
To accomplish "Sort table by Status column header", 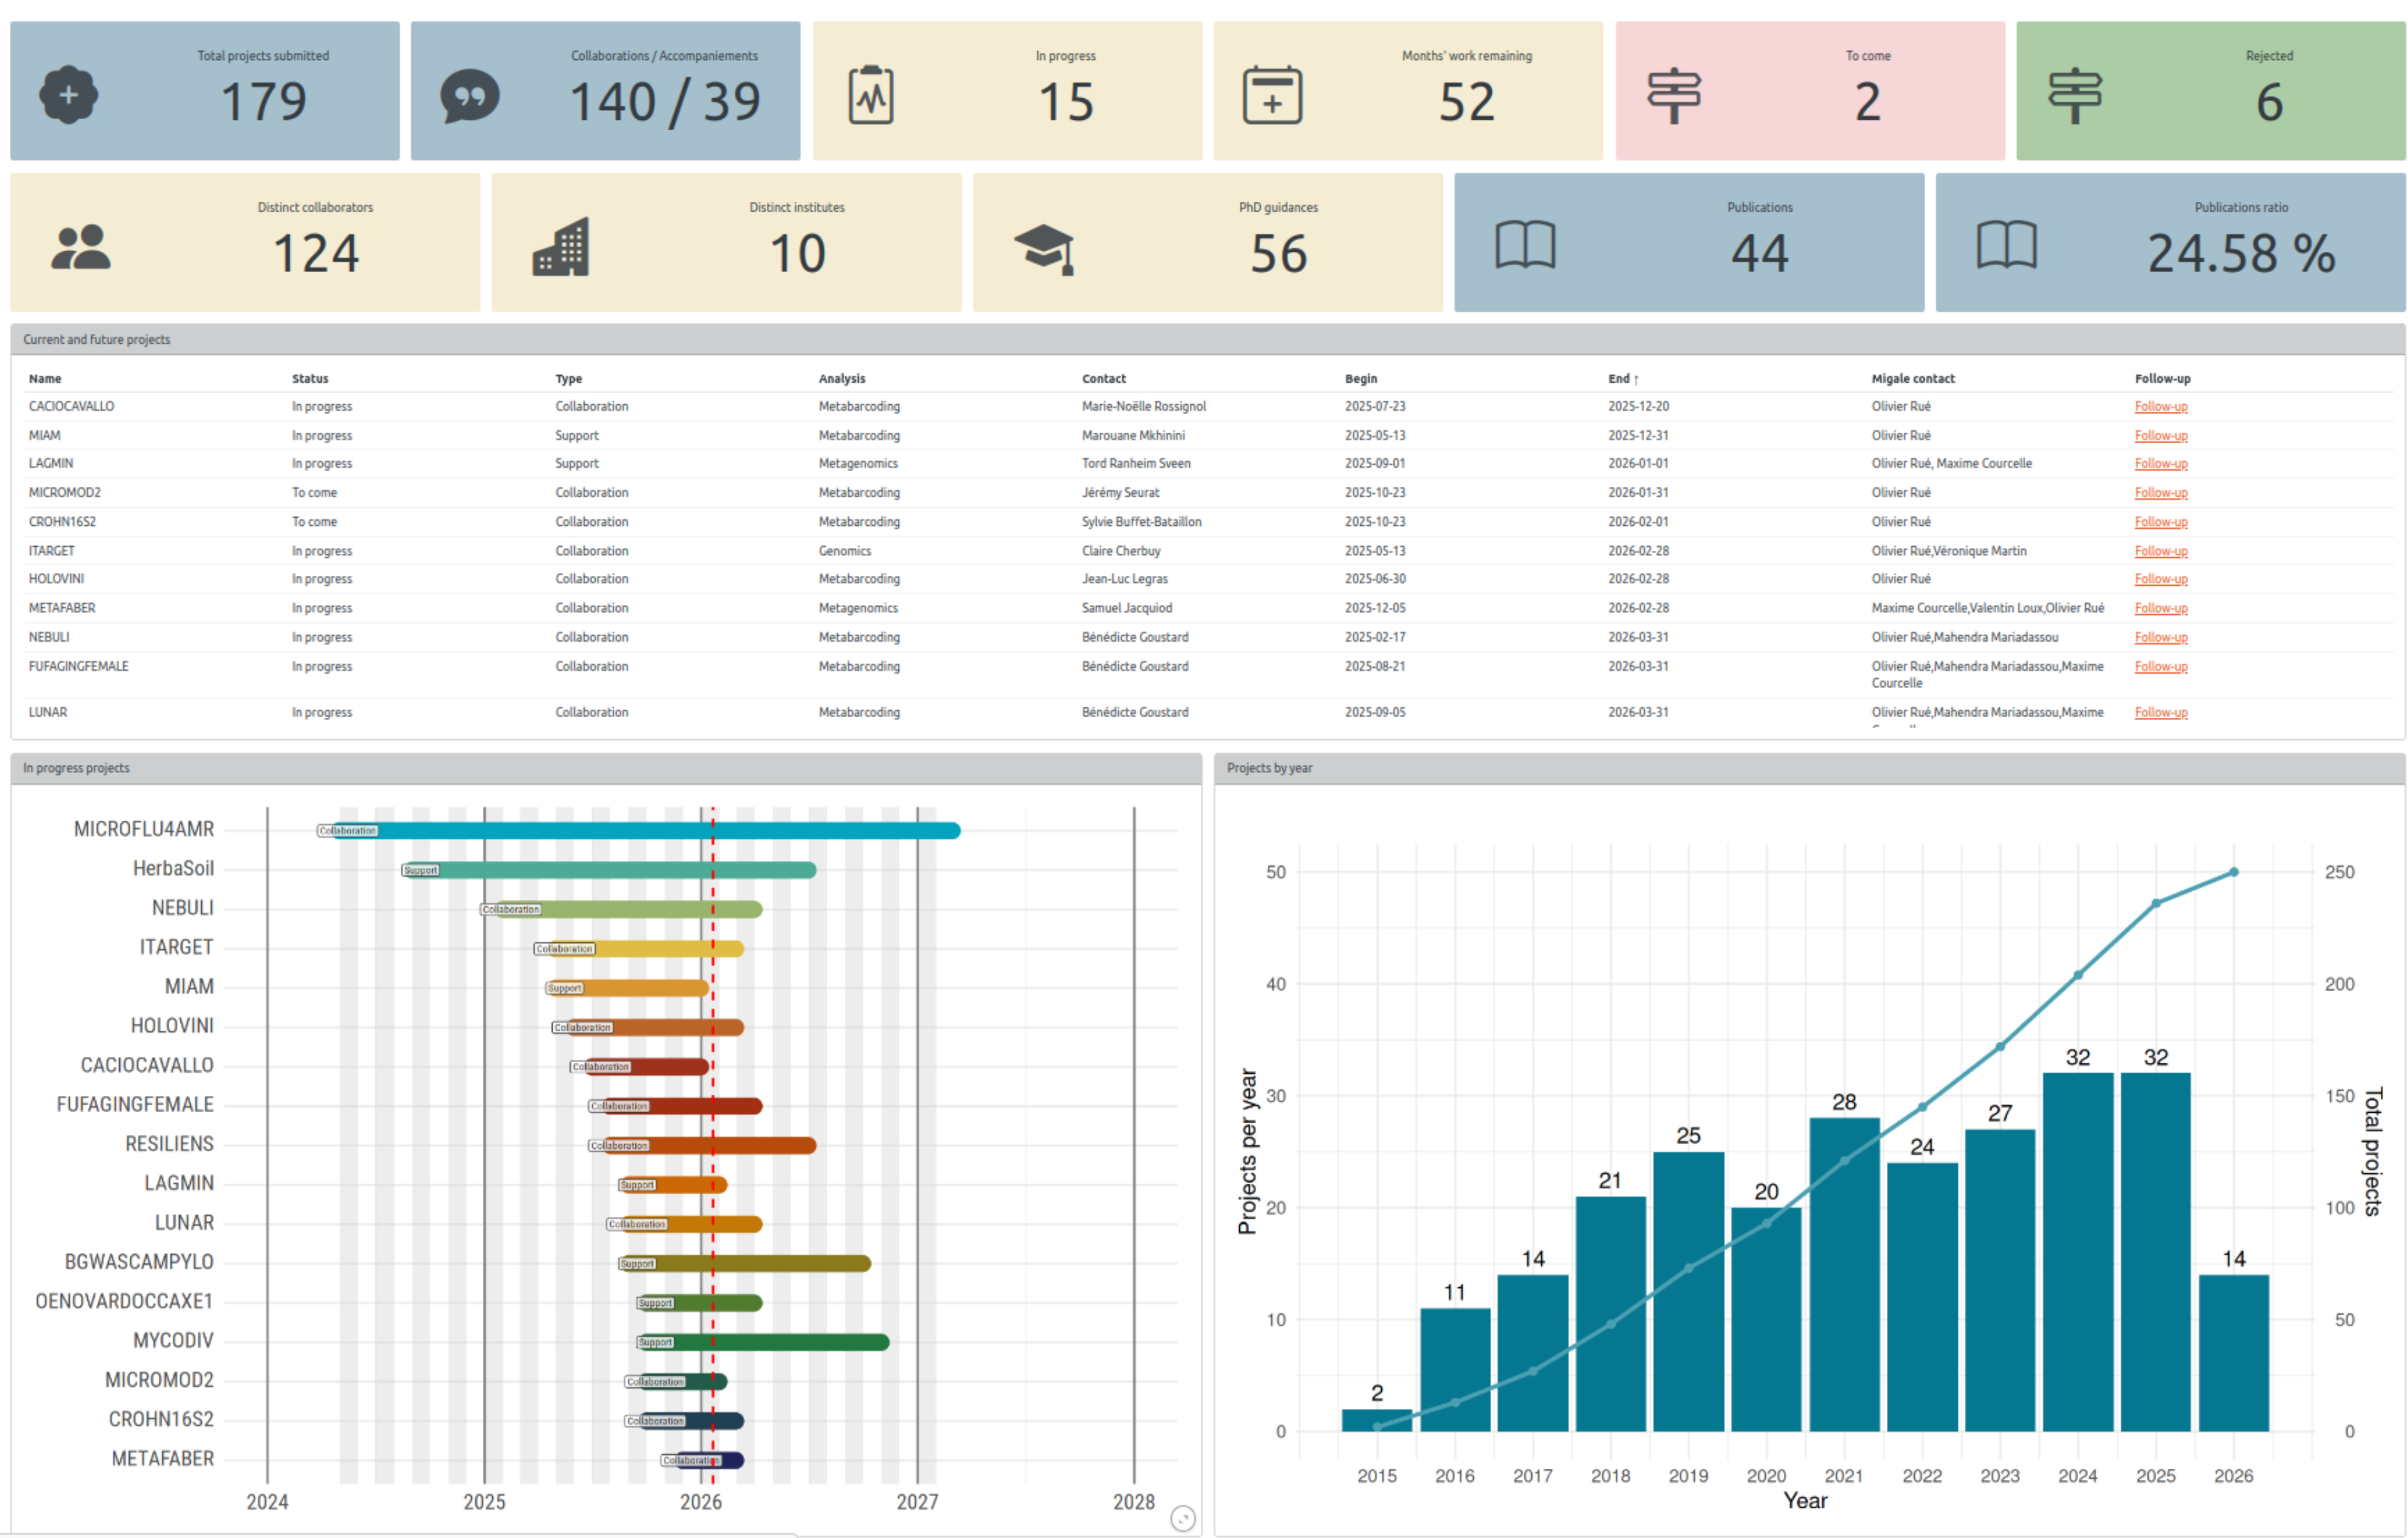I will [310, 379].
